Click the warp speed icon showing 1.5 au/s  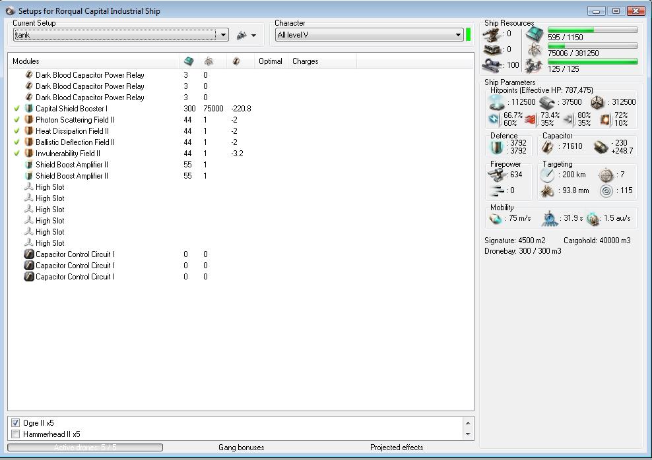click(593, 218)
